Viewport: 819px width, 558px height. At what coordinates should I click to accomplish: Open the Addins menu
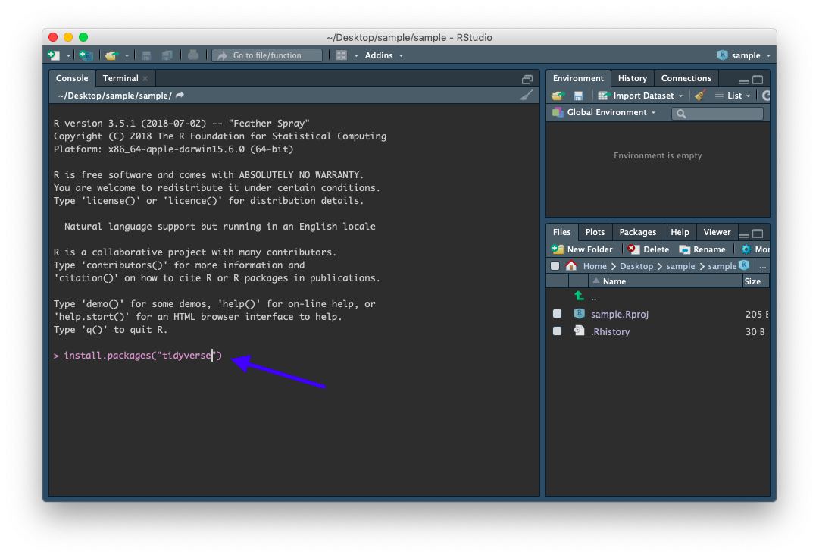pyautogui.click(x=384, y=55)
